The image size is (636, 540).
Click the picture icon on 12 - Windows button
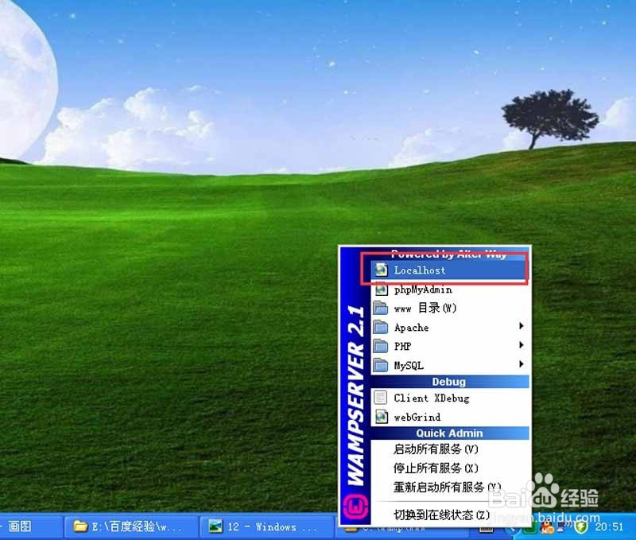[215, 526]
